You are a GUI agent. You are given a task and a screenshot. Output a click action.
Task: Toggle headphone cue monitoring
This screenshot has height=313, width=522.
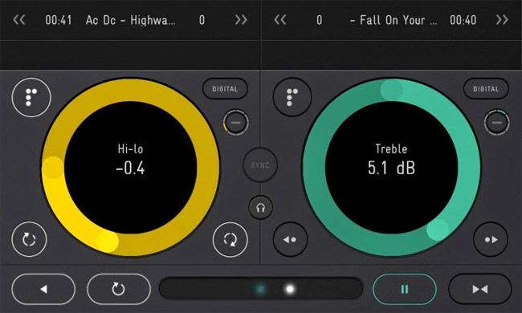point(260,208)
